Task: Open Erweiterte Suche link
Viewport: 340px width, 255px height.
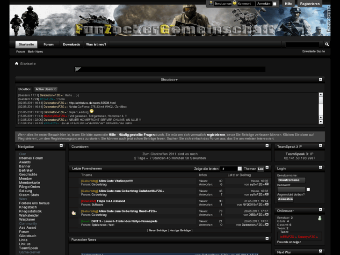Action: 313,51
